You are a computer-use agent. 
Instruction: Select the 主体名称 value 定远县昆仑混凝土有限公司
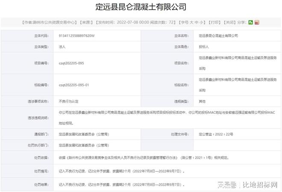point(218,36)
